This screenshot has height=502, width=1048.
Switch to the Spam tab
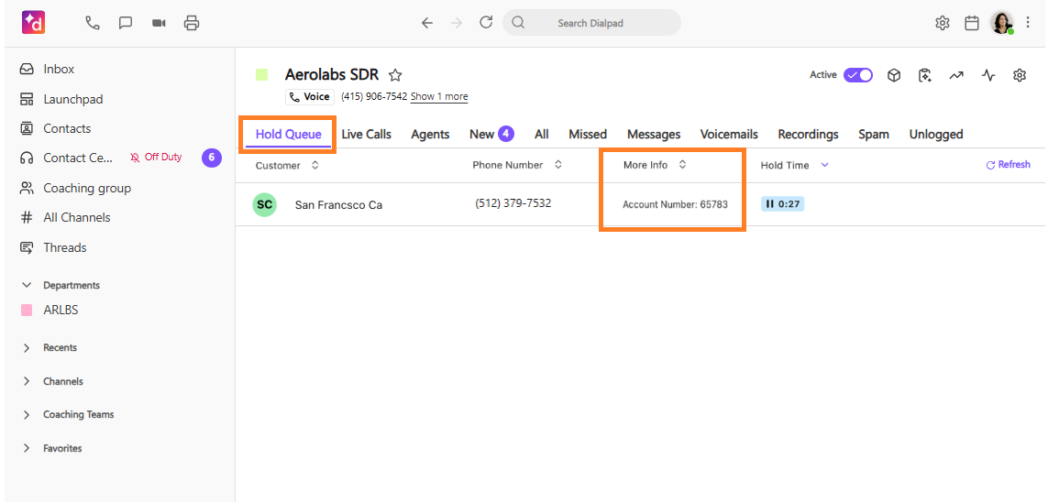[x=874, y=134]
